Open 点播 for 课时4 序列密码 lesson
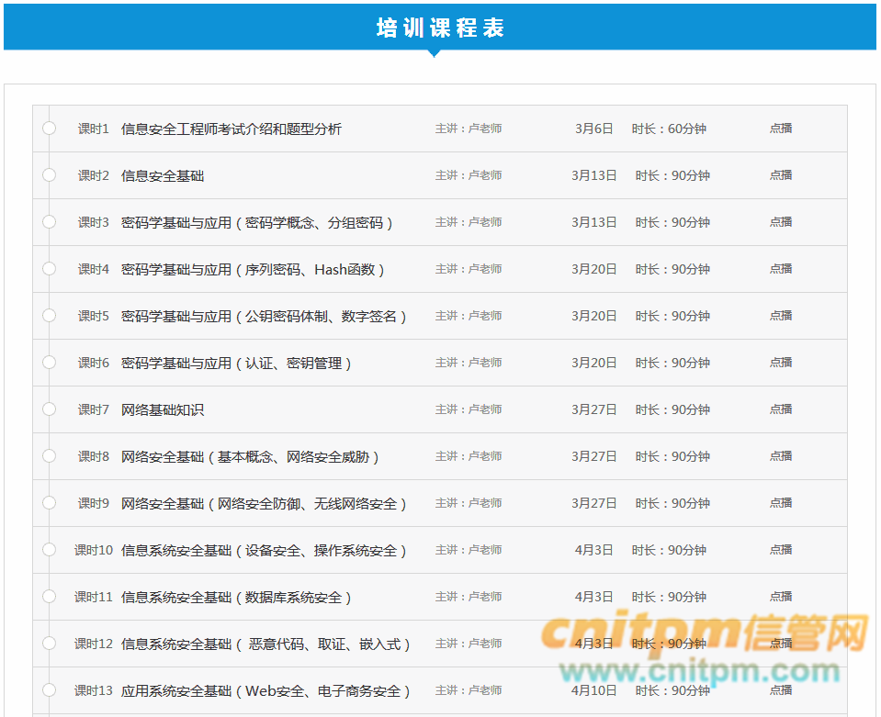 pos(780,269)
